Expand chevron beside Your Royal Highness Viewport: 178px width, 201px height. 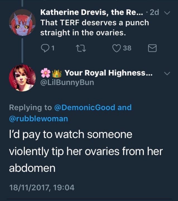pos(167,73)
